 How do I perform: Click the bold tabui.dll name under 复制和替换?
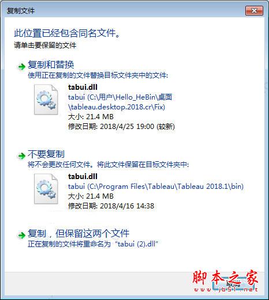(x=83, y=88)
